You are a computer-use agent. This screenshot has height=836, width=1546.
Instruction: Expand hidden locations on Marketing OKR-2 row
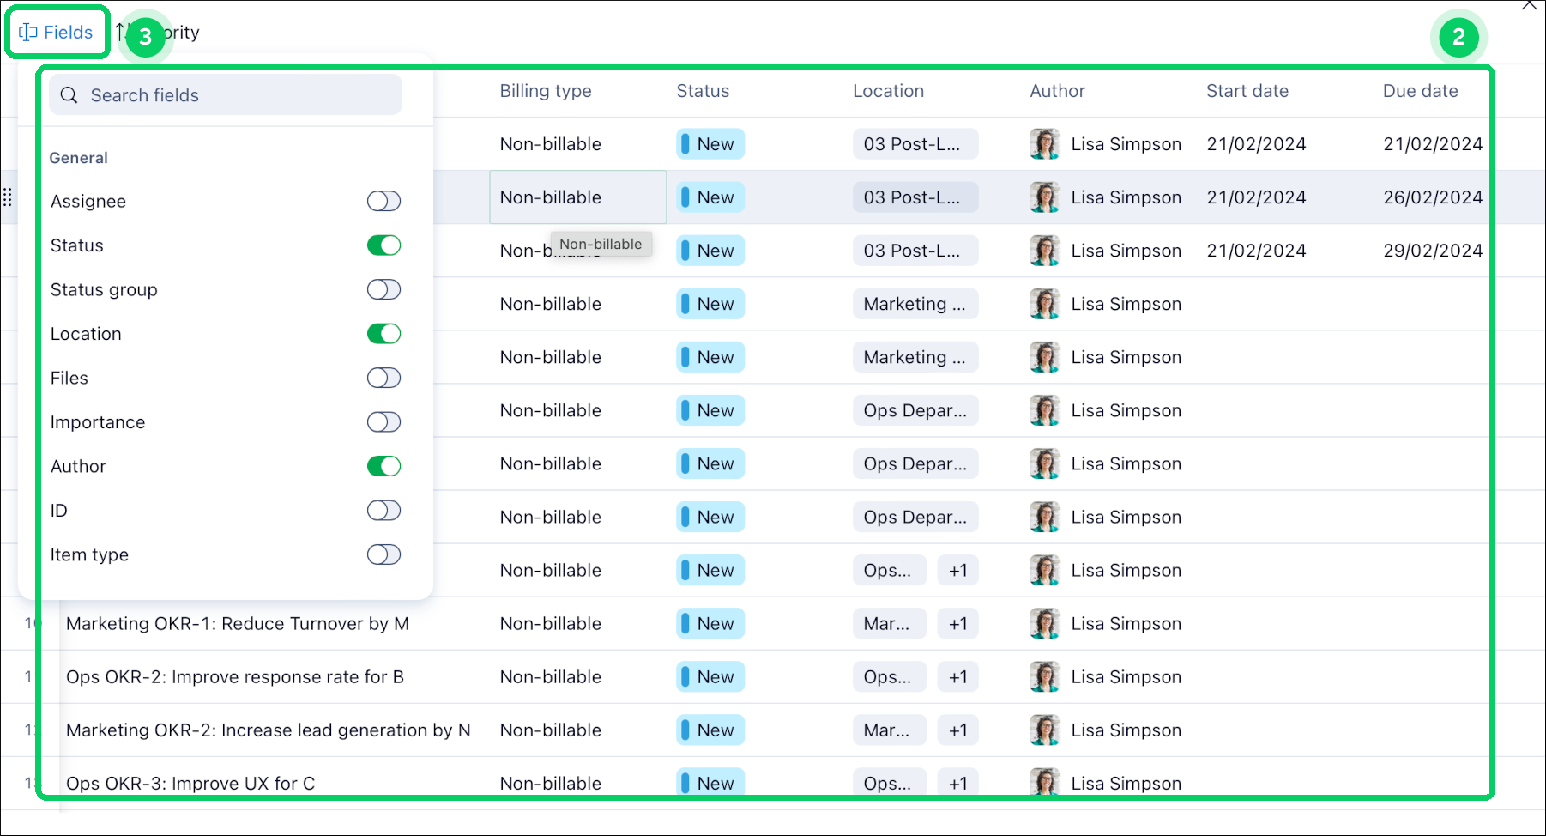coord(957,730)
